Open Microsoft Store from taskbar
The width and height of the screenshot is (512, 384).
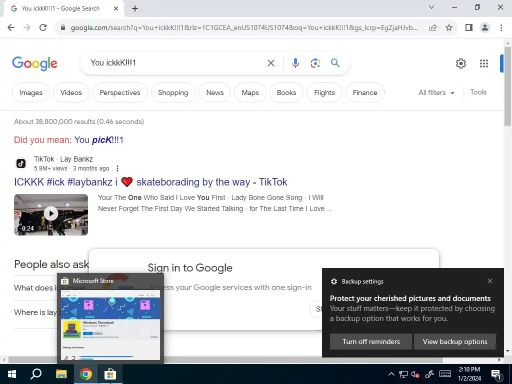pos(110,374)
